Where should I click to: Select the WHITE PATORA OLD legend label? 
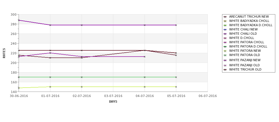(244, 55)
